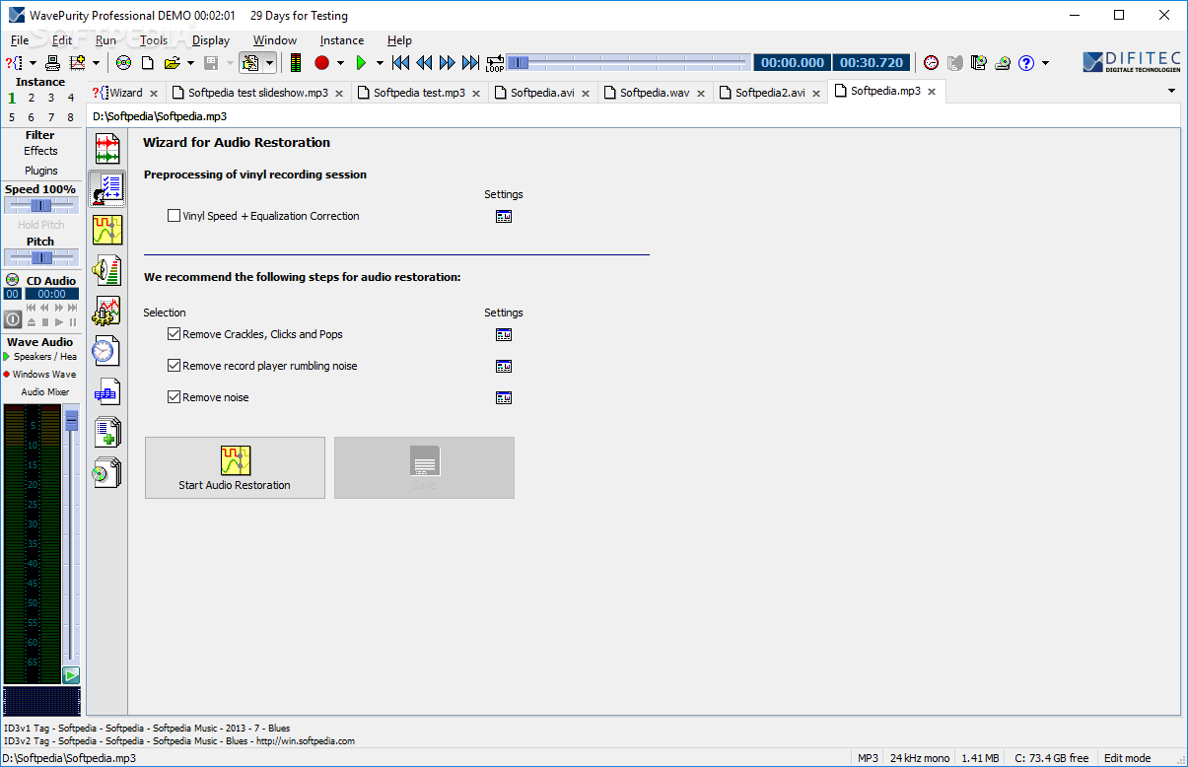This screenshot has width=1188, height=767.
Task: Click the CD disc icon in the toolbar
Action: point(123,63)
